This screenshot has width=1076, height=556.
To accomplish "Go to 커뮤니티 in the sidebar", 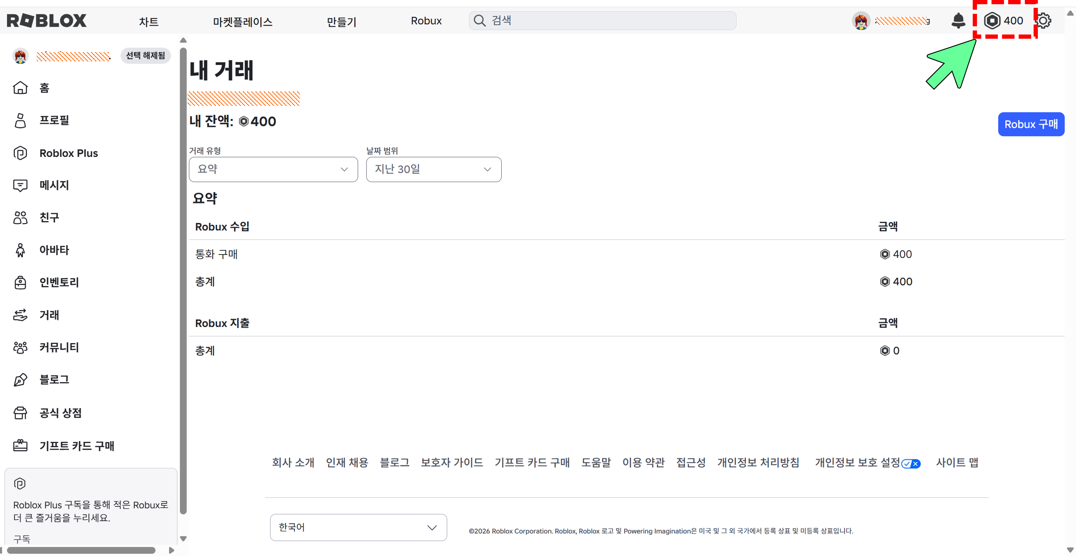I will [59, 348].
